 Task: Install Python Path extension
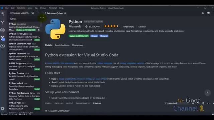click(37, 109)
